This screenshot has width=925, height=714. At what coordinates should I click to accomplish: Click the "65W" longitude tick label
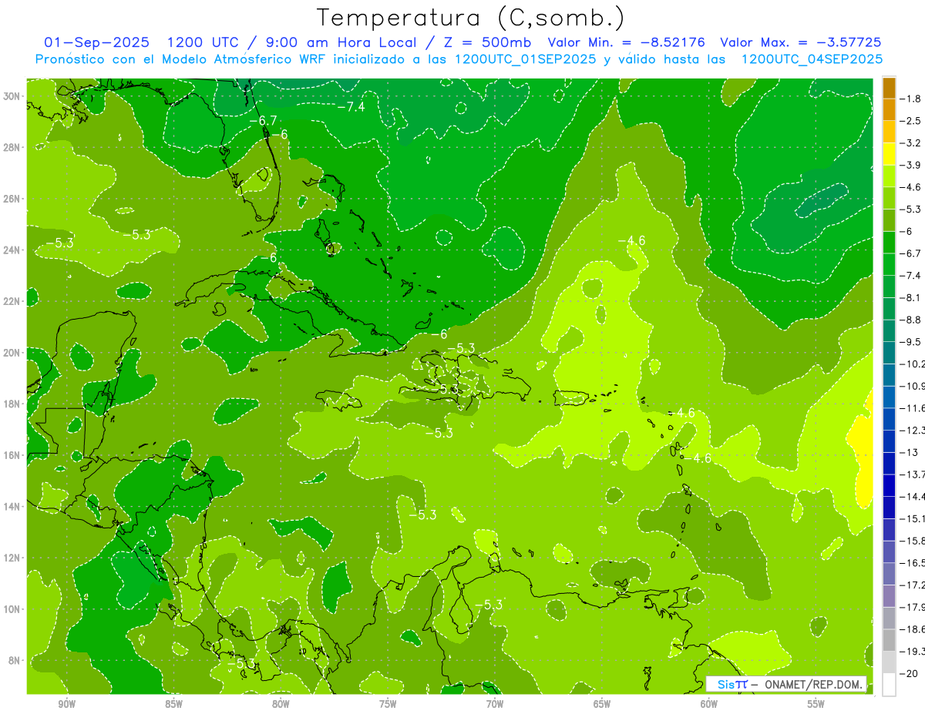coord(602,705)
